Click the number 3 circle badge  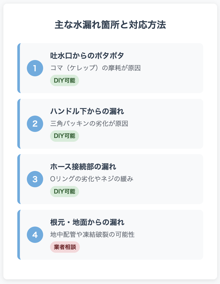click(35, 179)
